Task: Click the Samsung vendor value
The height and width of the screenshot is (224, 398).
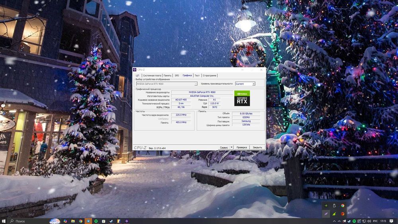Action: coord(246,121)
